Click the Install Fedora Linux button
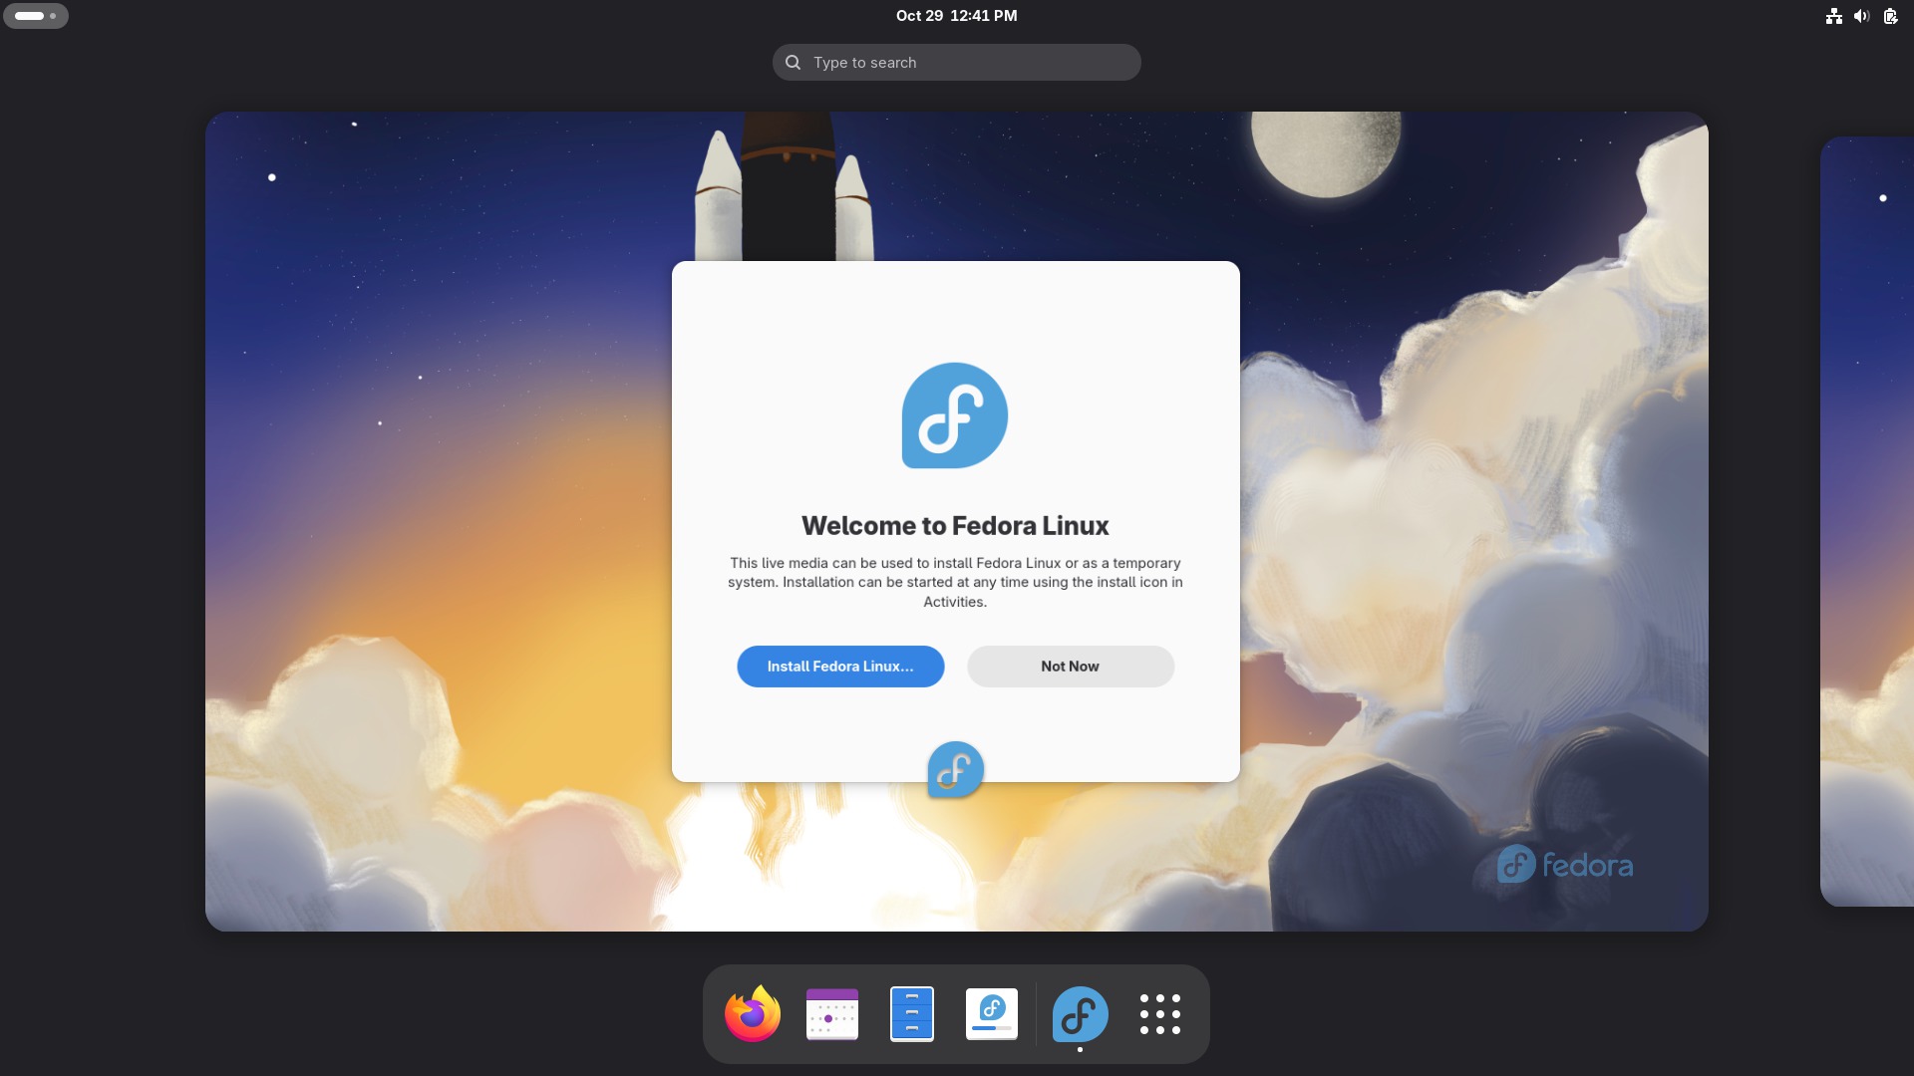This screenshot has width=1914, height=1076. [840, 667]
